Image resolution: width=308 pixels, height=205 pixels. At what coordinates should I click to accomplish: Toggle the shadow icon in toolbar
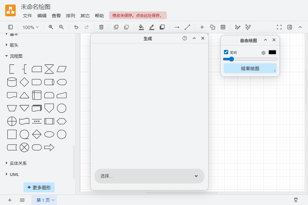click(162, 27)
